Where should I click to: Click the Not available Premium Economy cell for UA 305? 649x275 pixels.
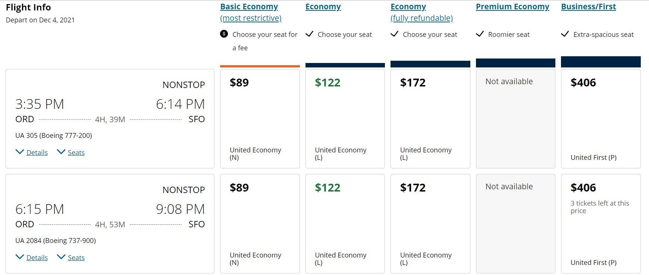515,118
